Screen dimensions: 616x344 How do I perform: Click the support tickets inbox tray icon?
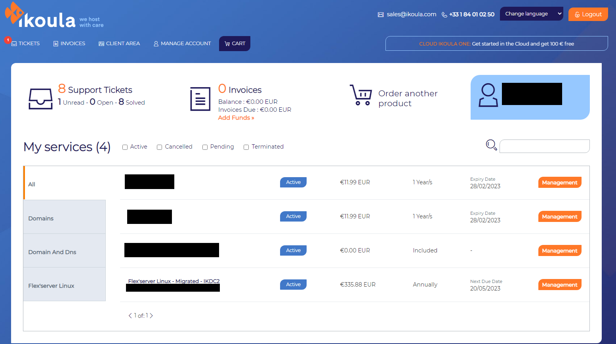tap(40, 99)
